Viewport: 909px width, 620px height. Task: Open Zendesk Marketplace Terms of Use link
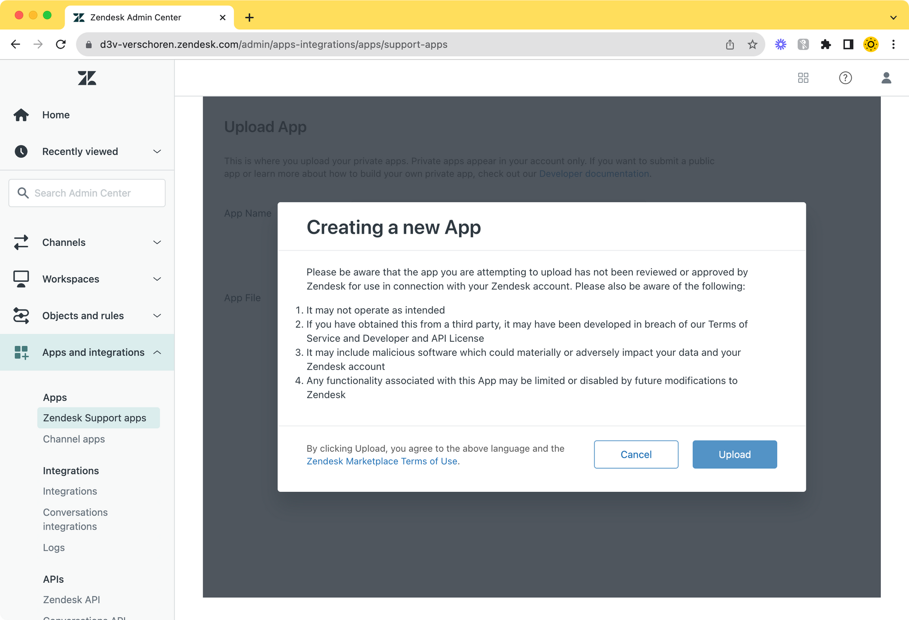pos(382,461)
